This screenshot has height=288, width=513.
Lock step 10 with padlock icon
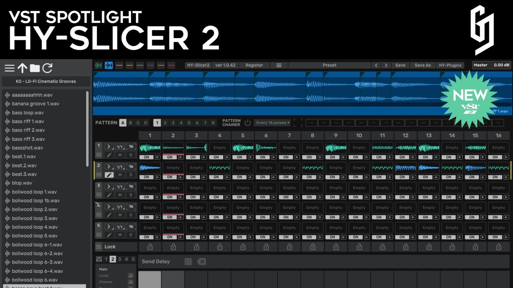(359, 247)
